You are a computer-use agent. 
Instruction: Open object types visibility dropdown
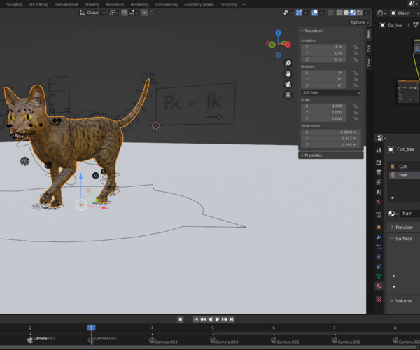pyautogui.click(x=288, y=13)
